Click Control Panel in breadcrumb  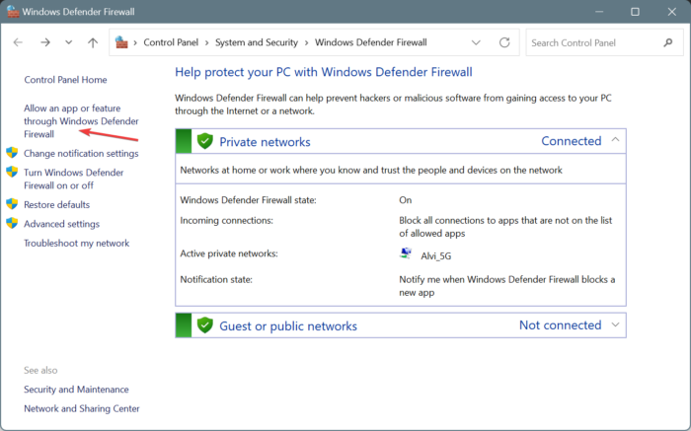point(171,42)
